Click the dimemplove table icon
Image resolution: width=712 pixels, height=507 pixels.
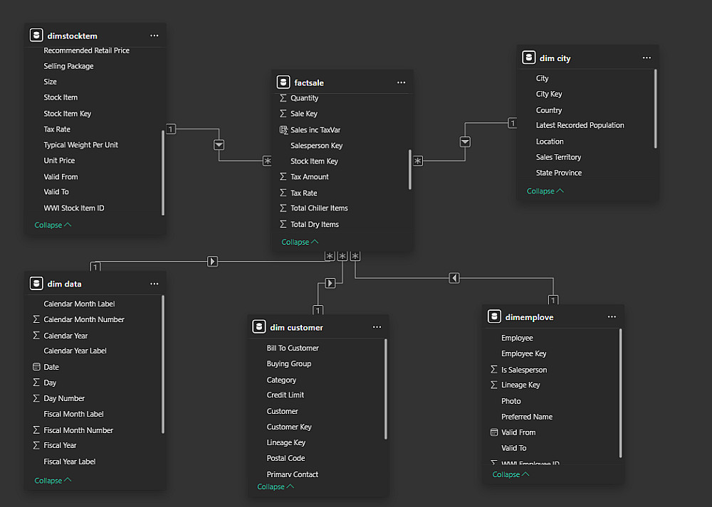pos(494,317)
